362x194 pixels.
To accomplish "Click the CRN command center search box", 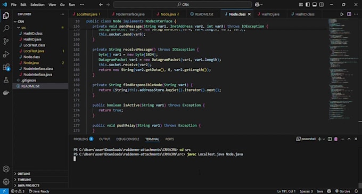I will point(183,4).
